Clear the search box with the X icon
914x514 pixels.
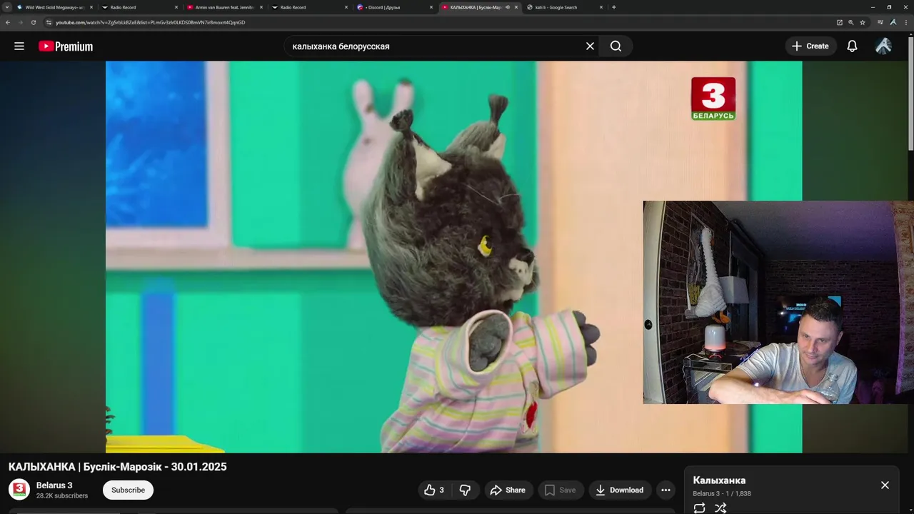point(590,46)
